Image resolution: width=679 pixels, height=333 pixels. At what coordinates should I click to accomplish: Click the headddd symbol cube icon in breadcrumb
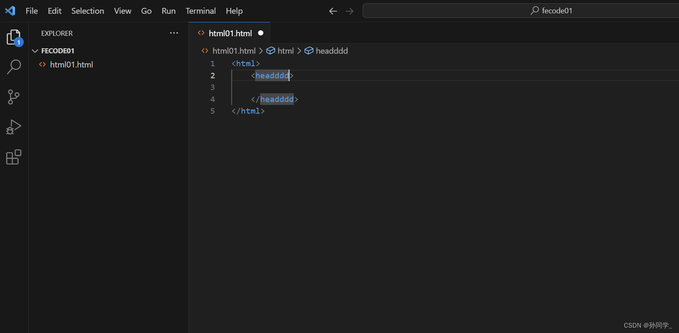309,51
